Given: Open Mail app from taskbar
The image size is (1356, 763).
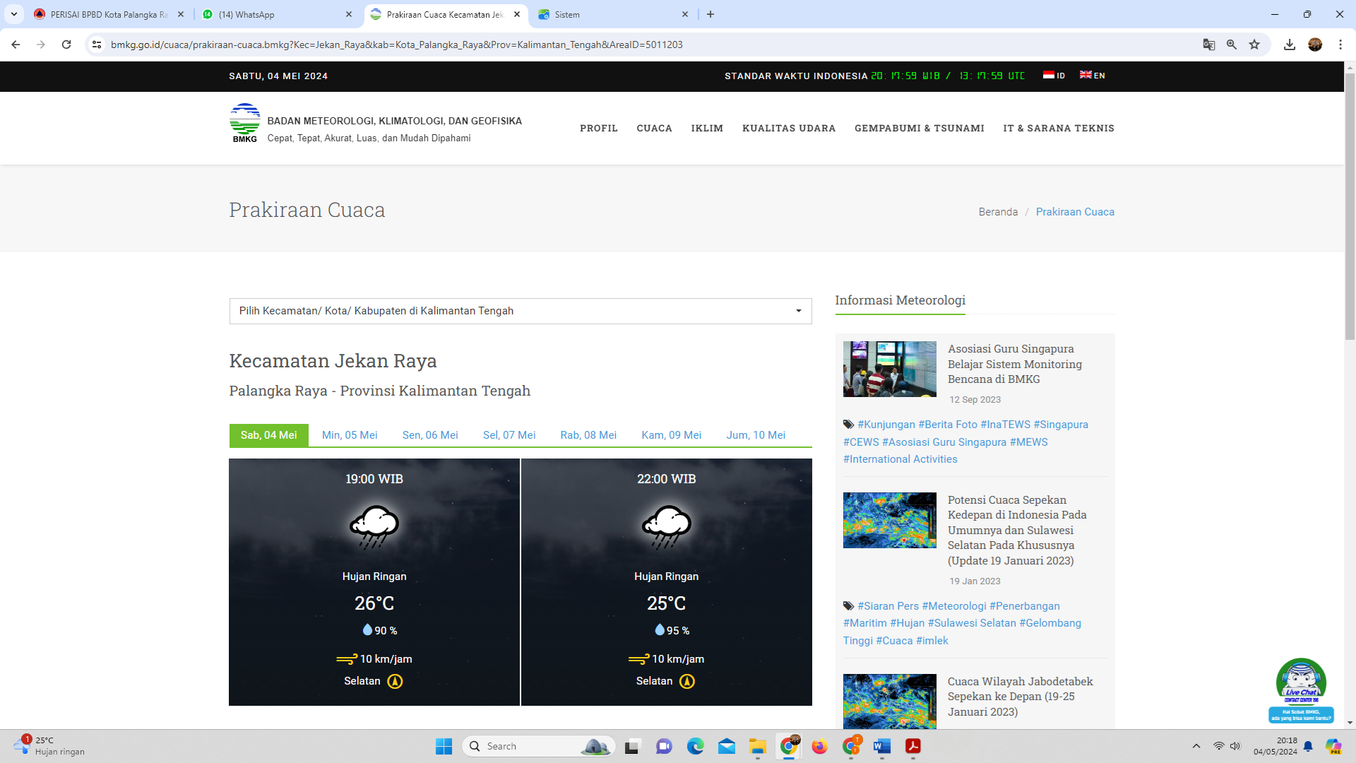Looking at the screenshot, I should [x=727, y=746].
